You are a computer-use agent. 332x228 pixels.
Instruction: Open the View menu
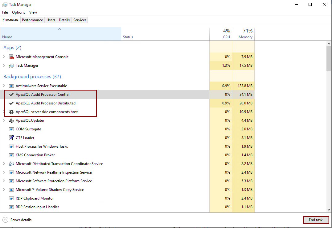(x=33, y=12)
